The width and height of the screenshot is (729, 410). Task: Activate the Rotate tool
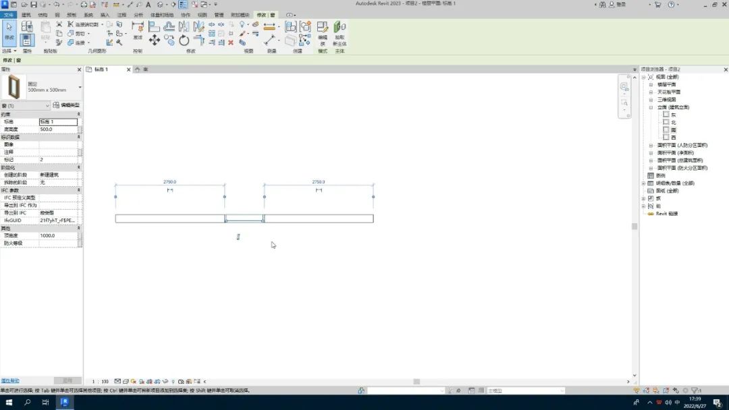[x=184, y=40]
